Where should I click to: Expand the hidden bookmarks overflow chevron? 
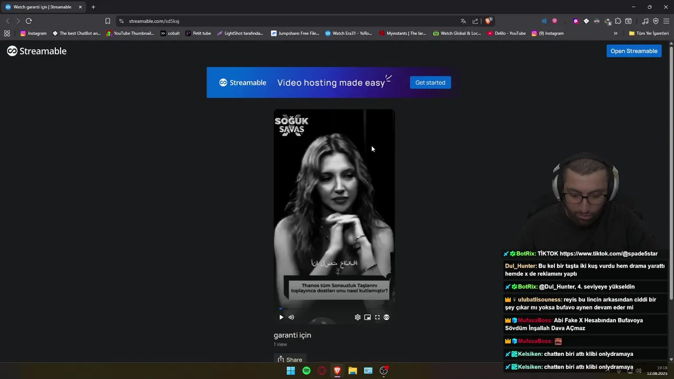616,33
